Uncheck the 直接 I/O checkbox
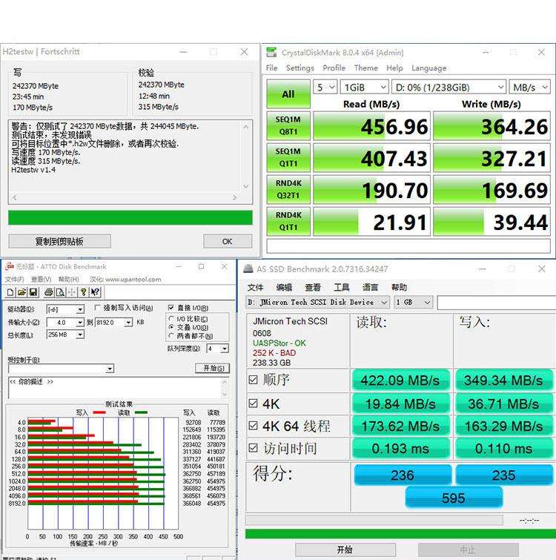556x560 pixels. [172, 308]
